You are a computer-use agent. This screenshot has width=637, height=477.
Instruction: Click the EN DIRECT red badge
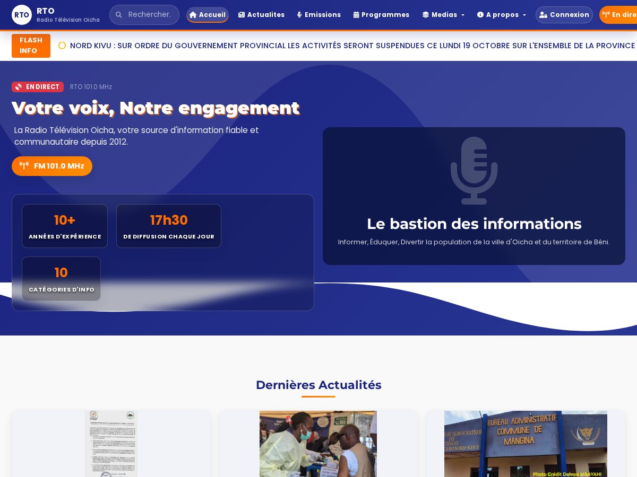pos(38,87)
